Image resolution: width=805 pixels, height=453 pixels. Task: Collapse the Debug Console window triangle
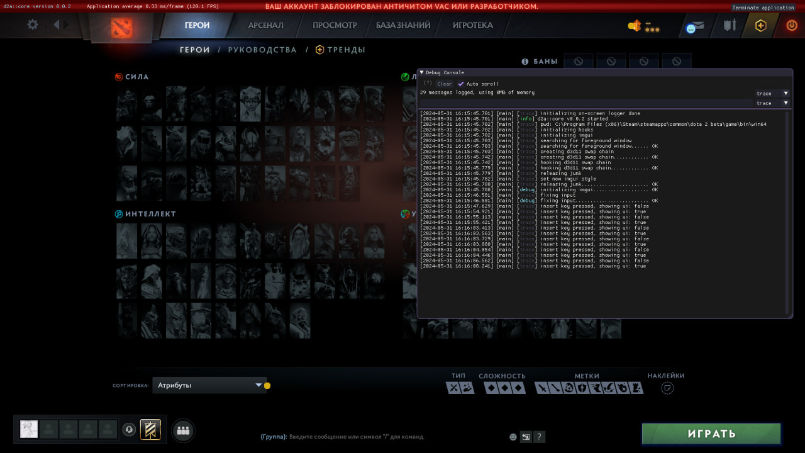422,72
